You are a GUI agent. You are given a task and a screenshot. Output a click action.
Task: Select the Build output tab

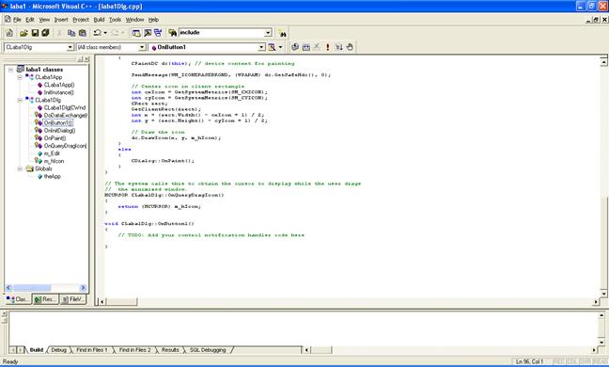point(36,350)
